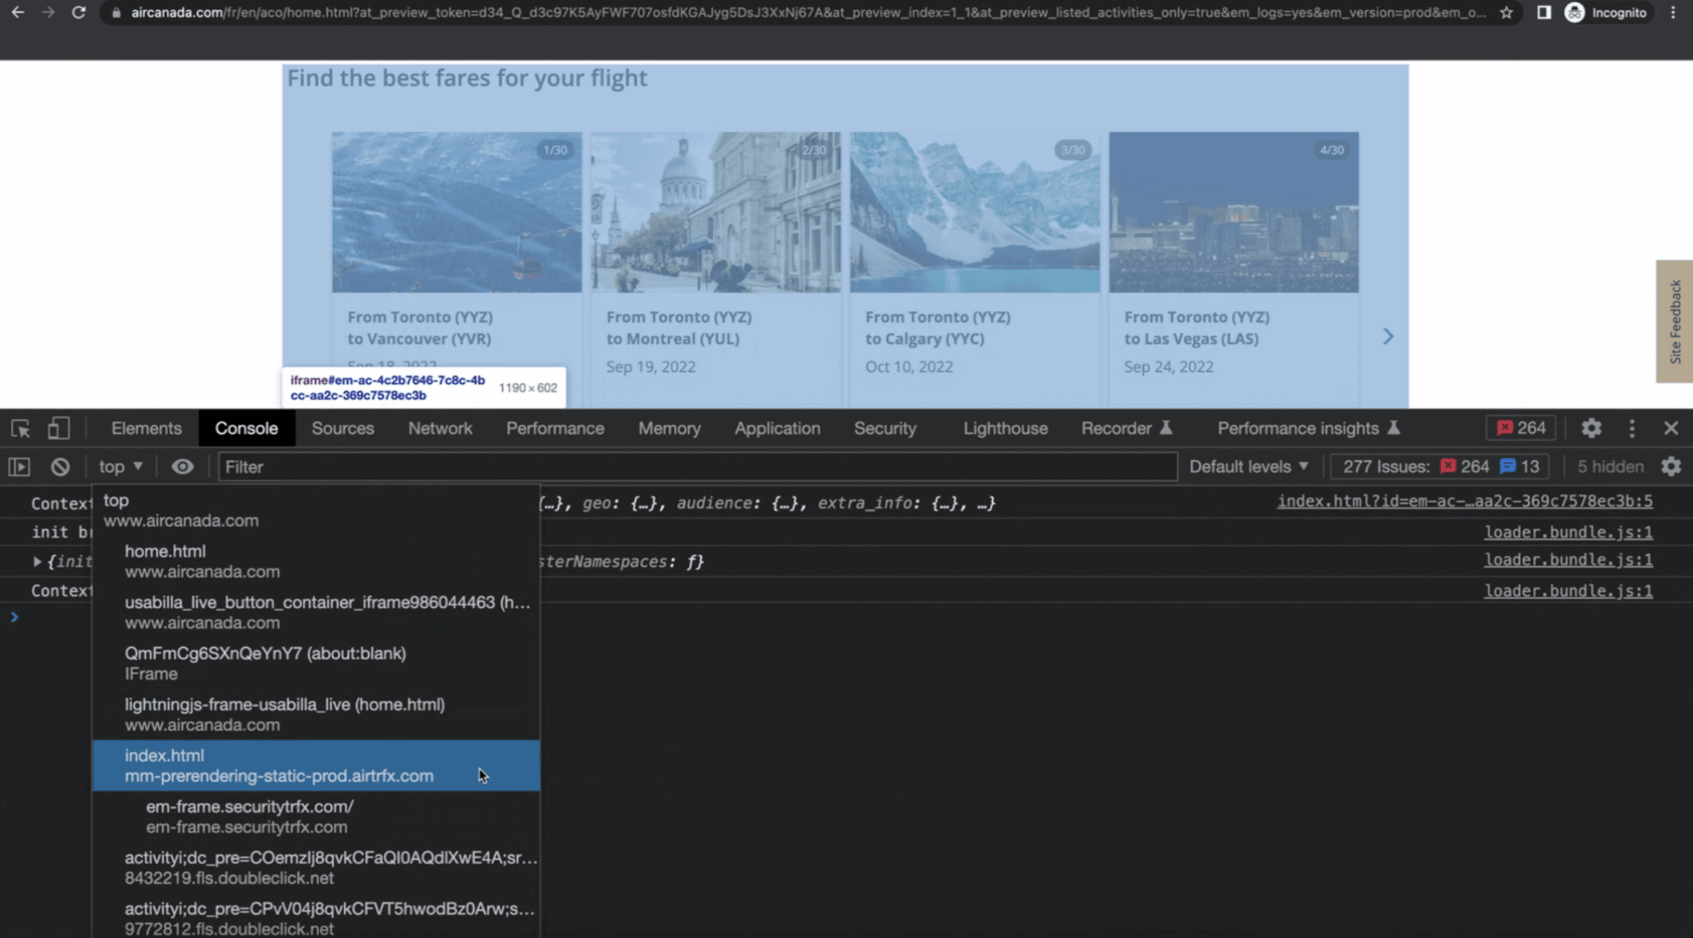Select QmFmCg6SXnQeYnY7 about:blank context
Image resolution: width=1693 pixels, height=938 pixels.
pyautogui.click(x=316, y=663)
